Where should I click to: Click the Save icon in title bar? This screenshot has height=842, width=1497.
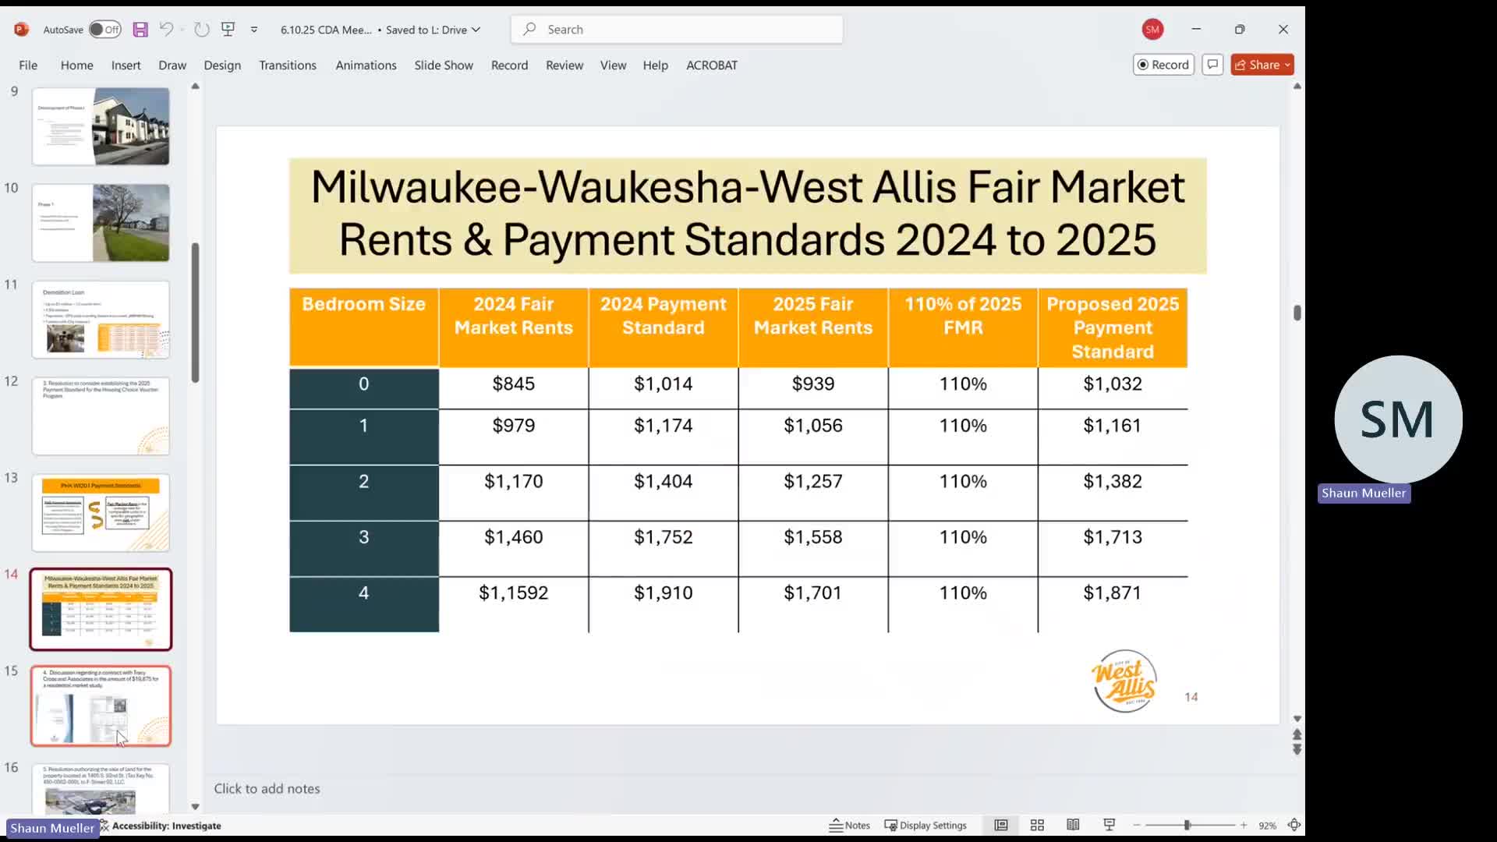tap(140, 30)
